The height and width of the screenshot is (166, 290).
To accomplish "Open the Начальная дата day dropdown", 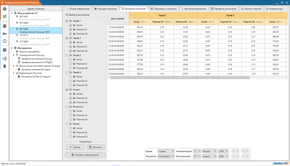I will click(197, 151).
